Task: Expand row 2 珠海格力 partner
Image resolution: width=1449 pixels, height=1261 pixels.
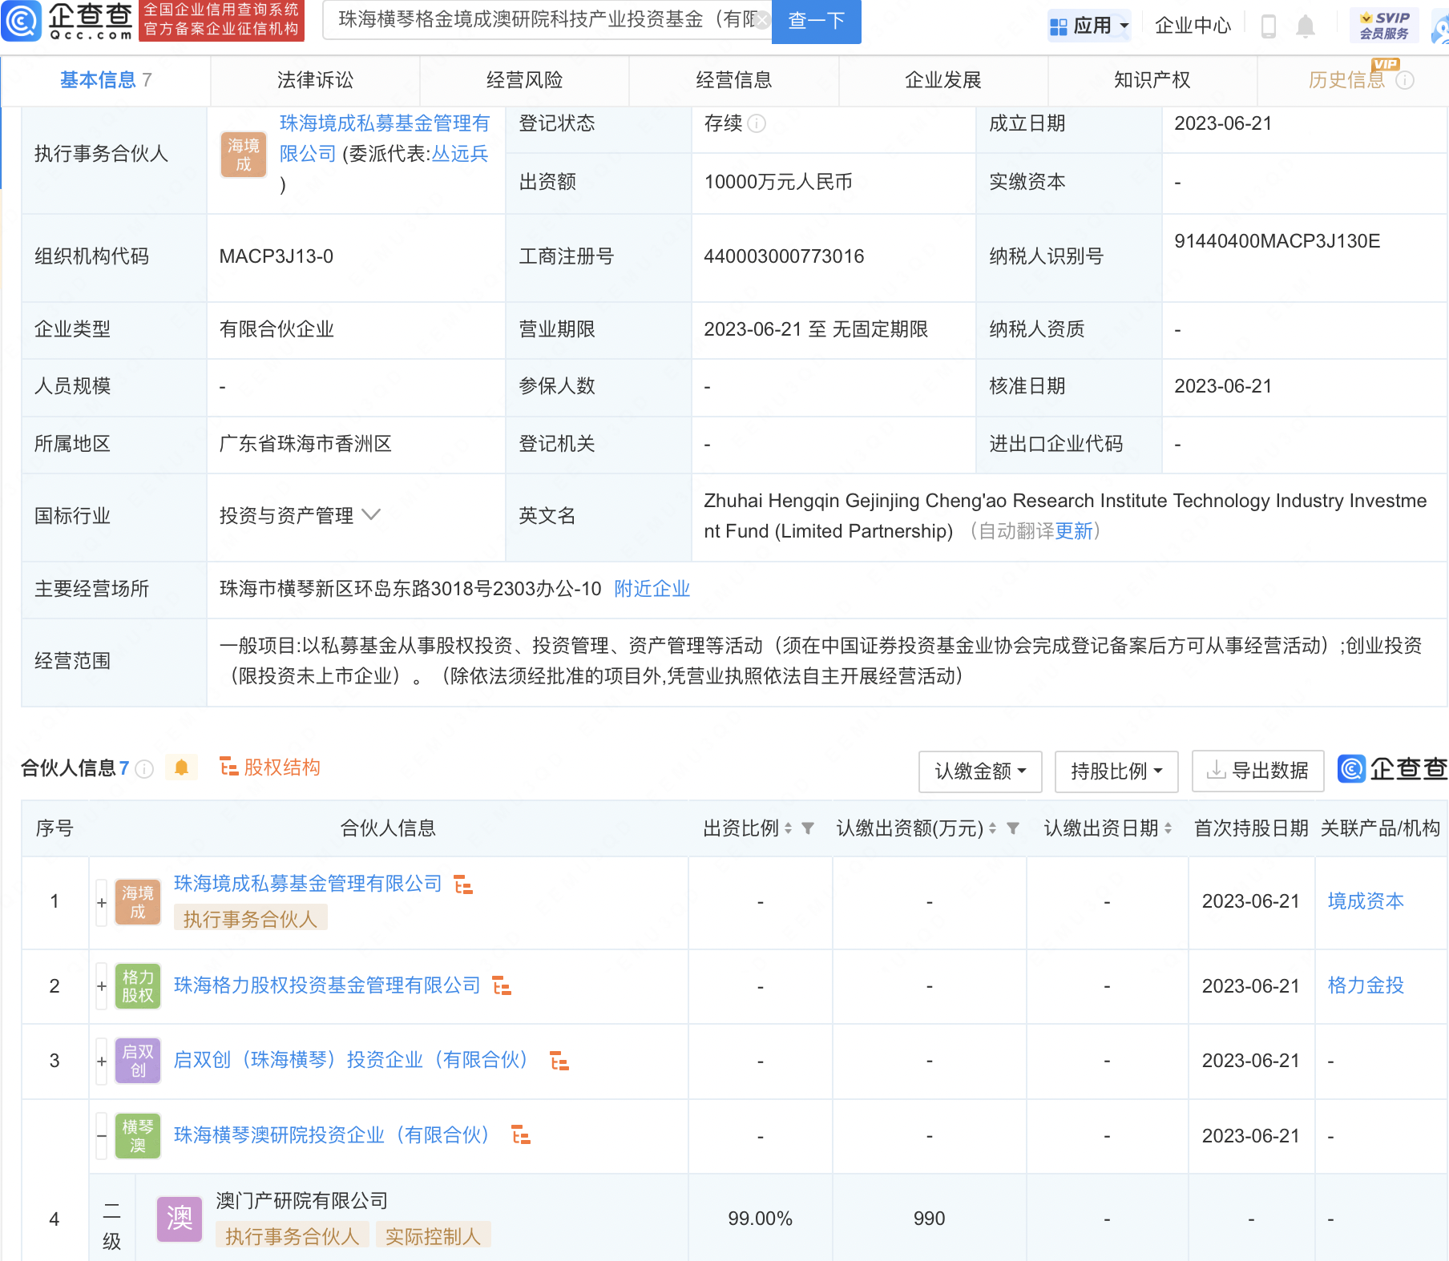Action: (102, 986)
